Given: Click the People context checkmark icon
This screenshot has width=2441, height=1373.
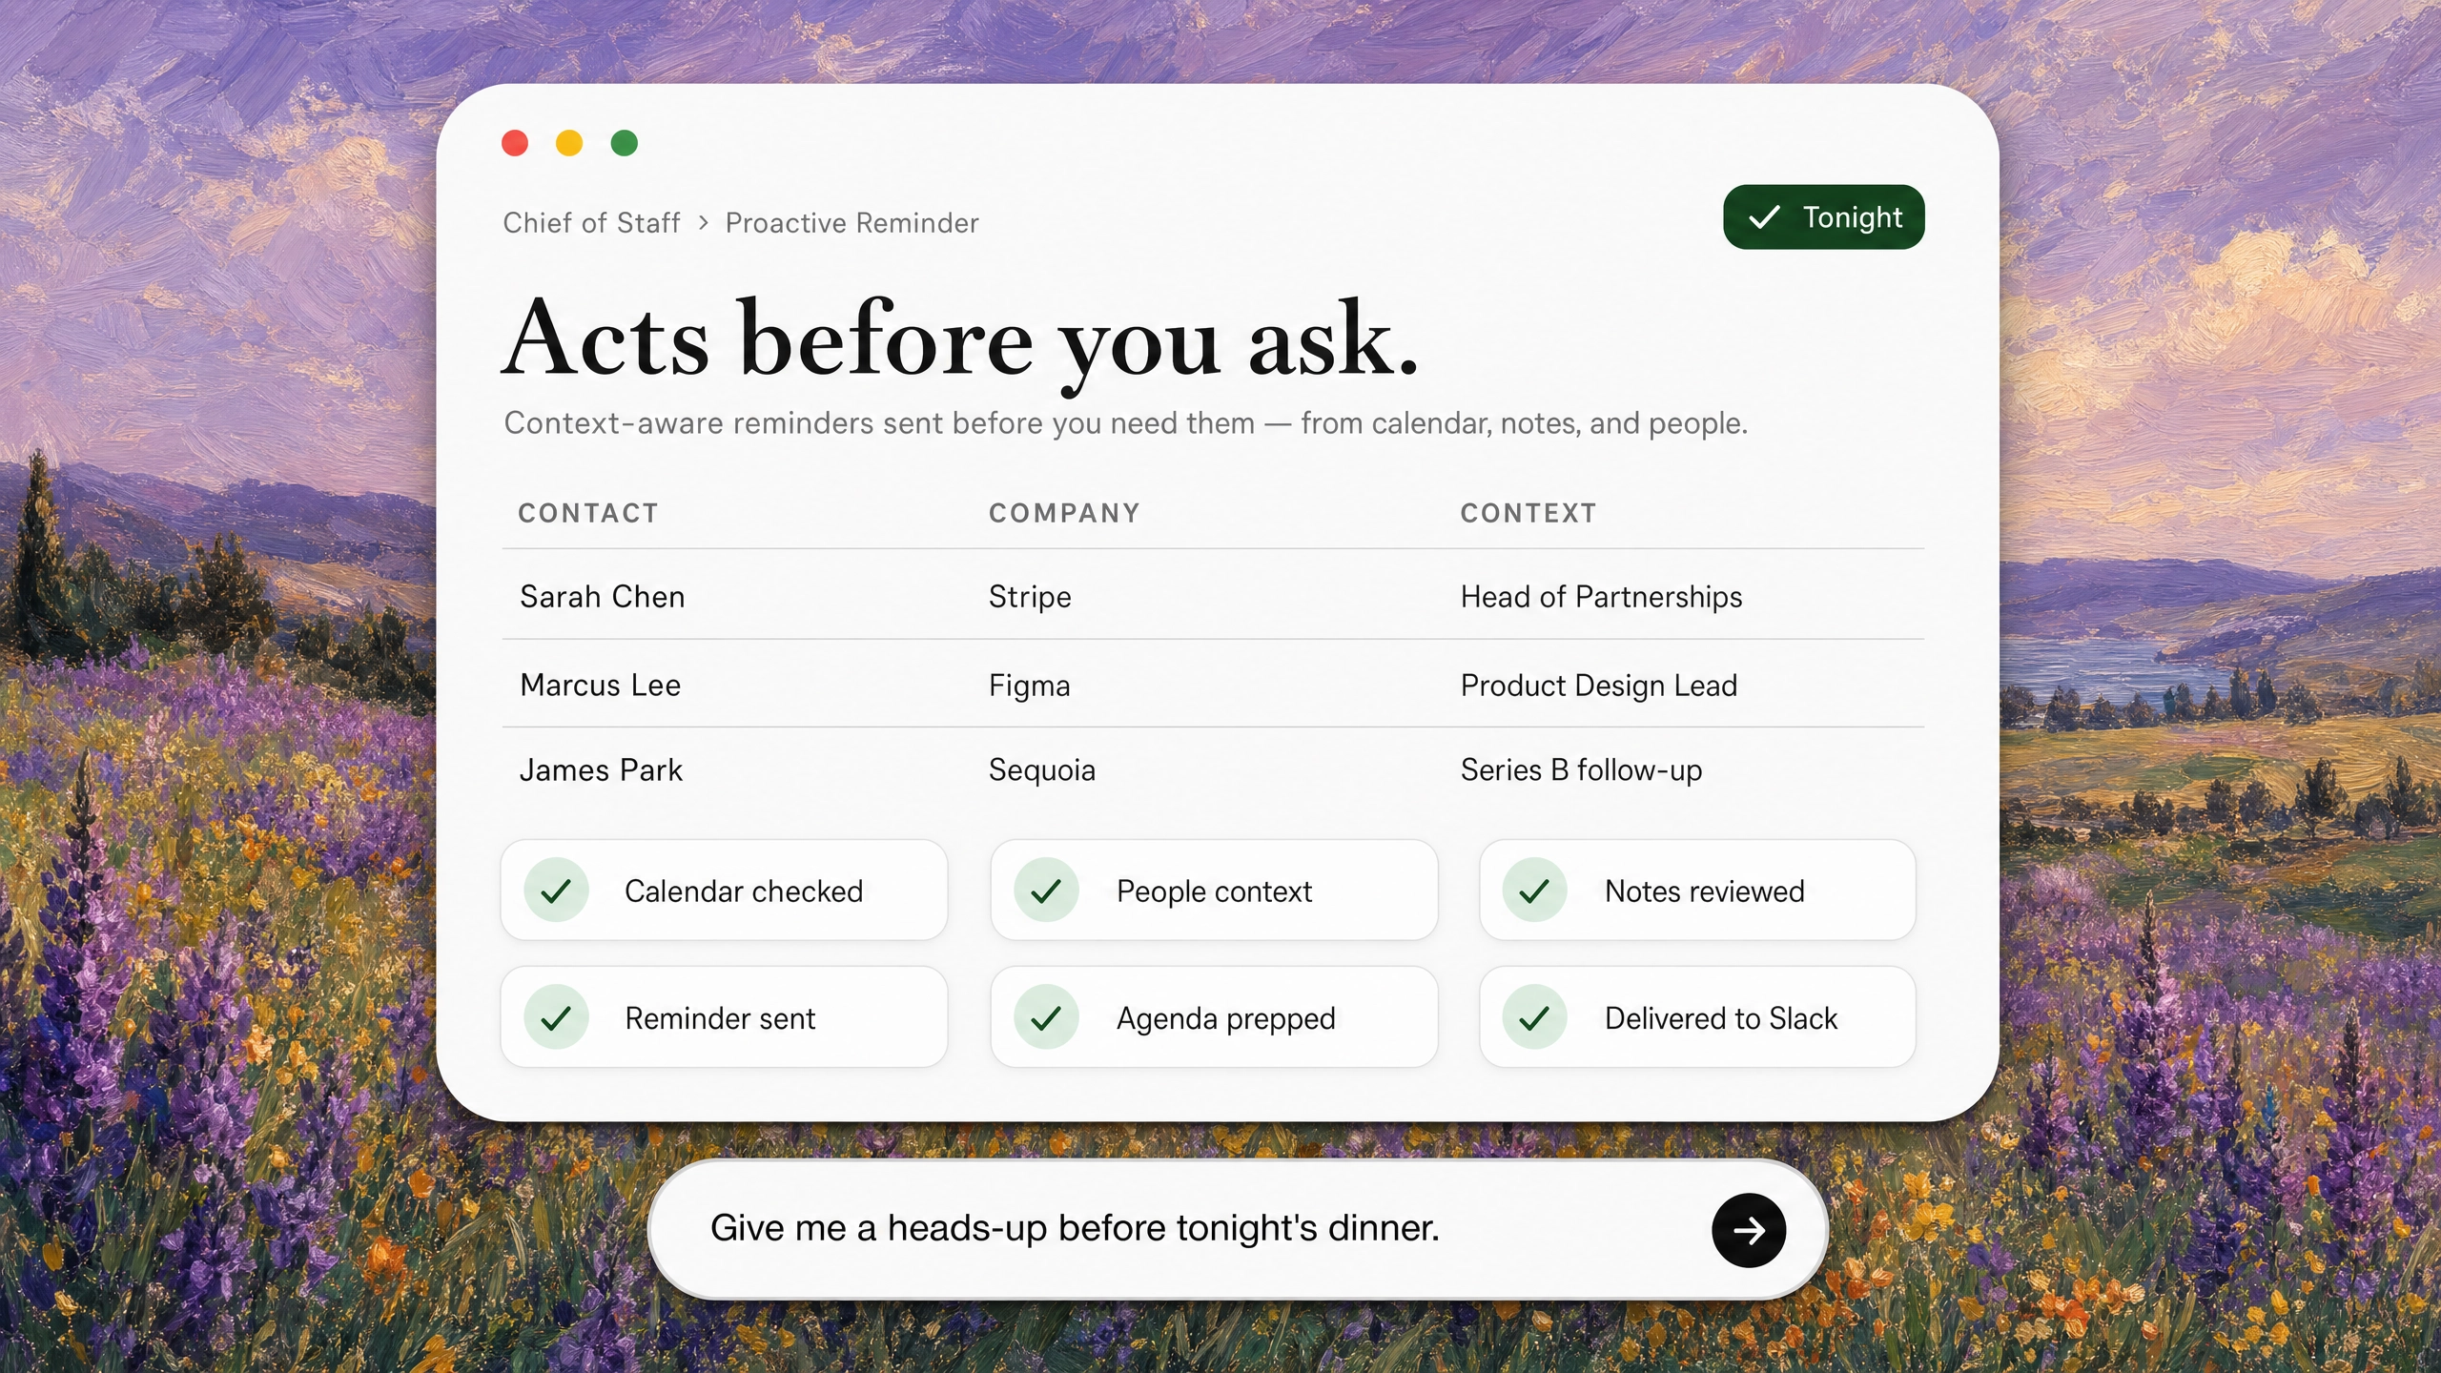Looking at the screenshot, I should [x=1046, y=891].
